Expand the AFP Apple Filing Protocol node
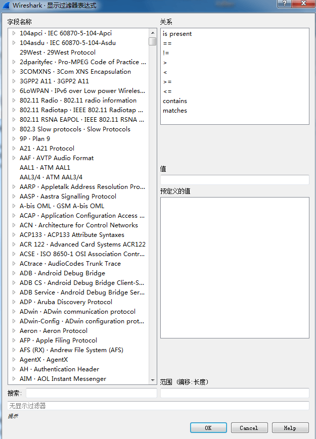The width and height of the screenshot is (316, 439). [x=14, y=340]
